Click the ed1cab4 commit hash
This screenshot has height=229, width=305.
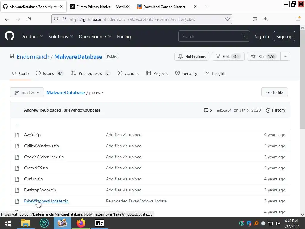(224, 110)
